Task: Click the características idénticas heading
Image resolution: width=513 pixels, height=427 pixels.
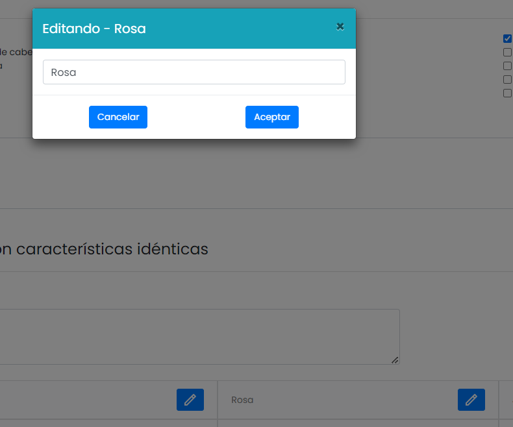Action: pyautogui.click(x=104, y=249)
